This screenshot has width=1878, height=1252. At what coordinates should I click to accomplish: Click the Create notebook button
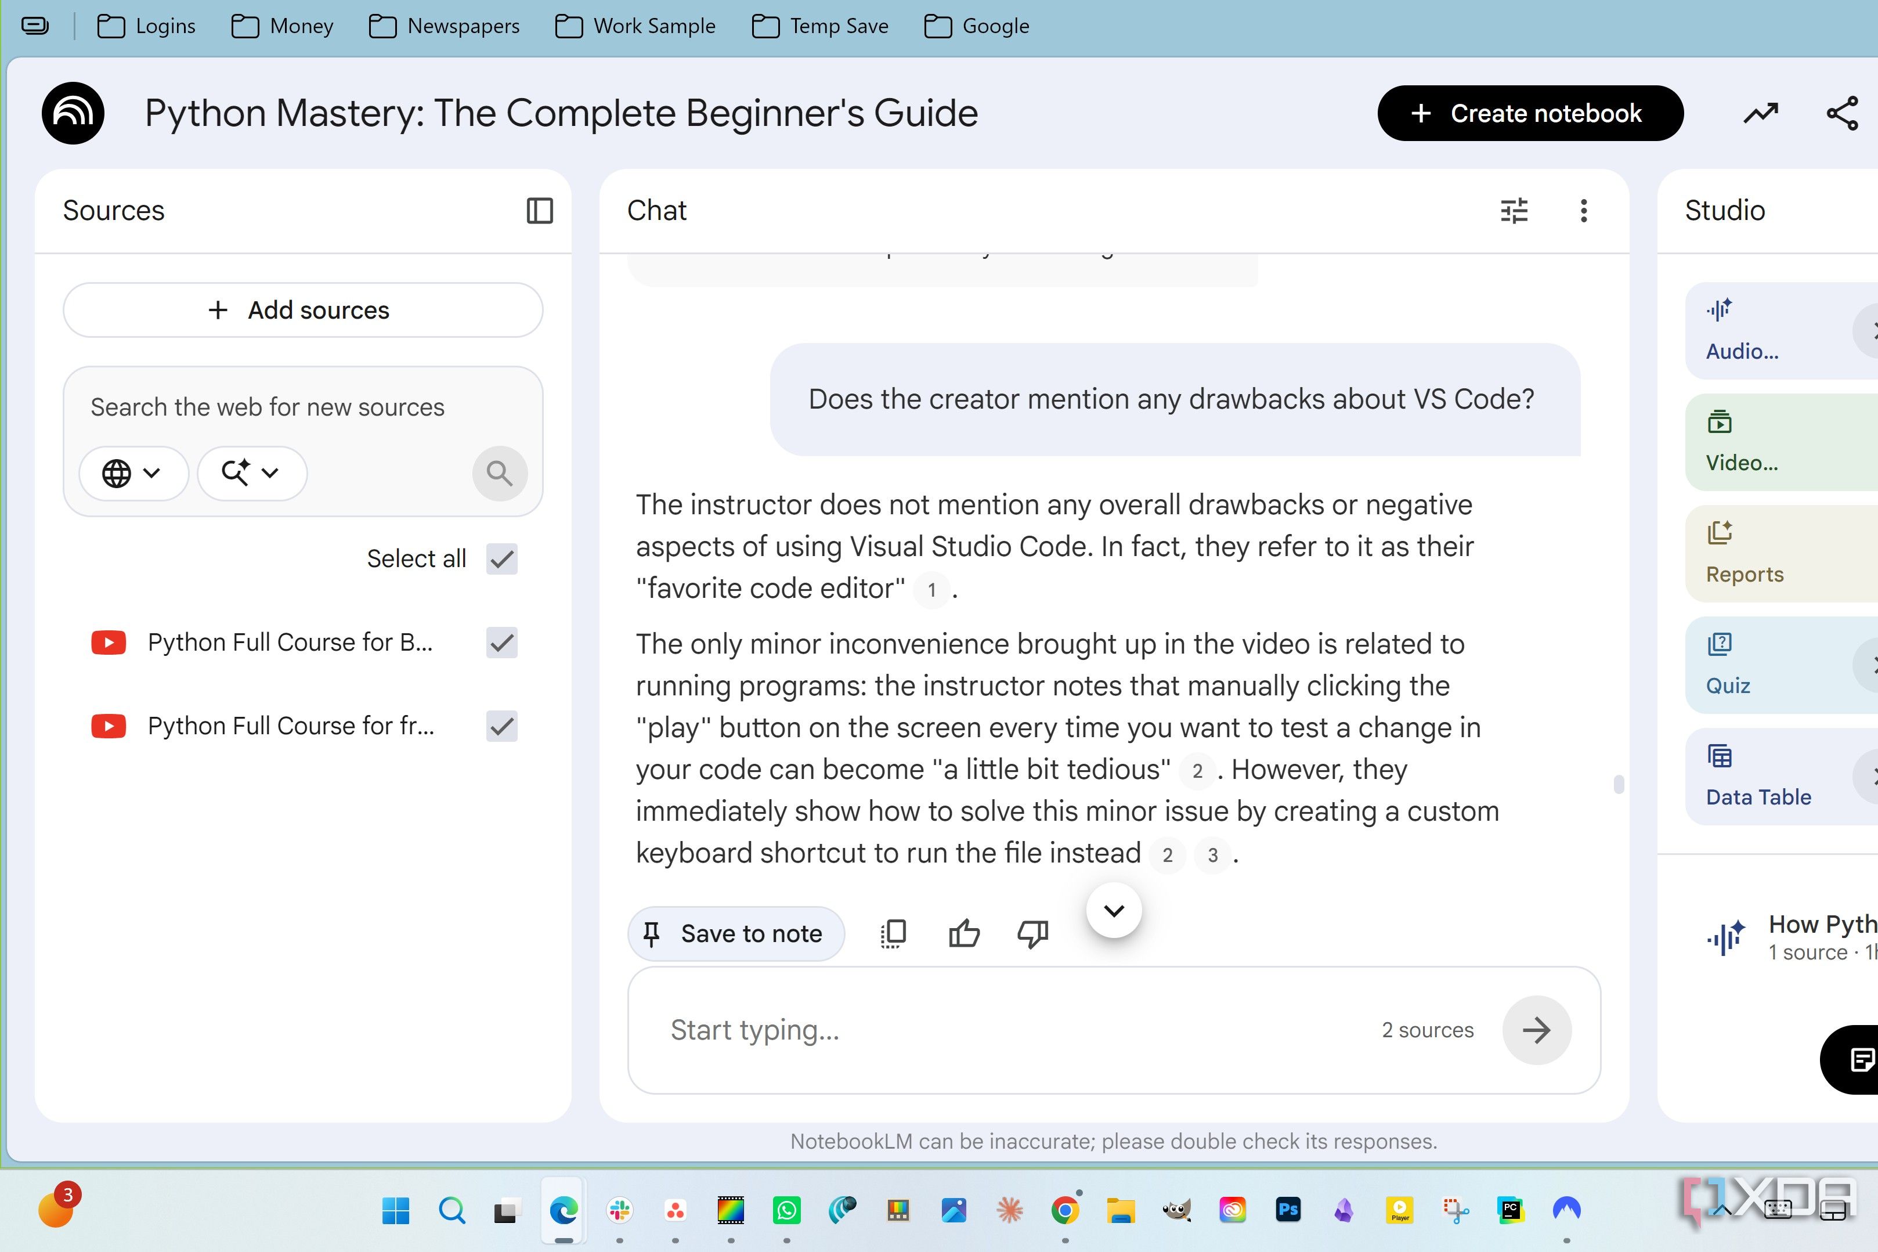tap(1530, 113)
